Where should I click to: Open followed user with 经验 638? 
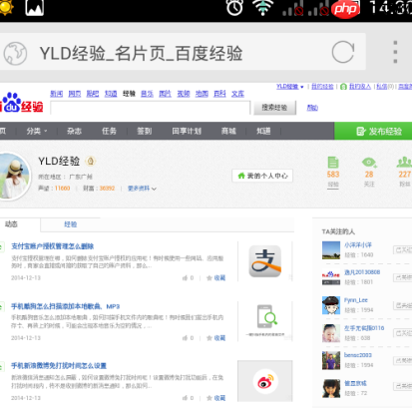[364, 328]
